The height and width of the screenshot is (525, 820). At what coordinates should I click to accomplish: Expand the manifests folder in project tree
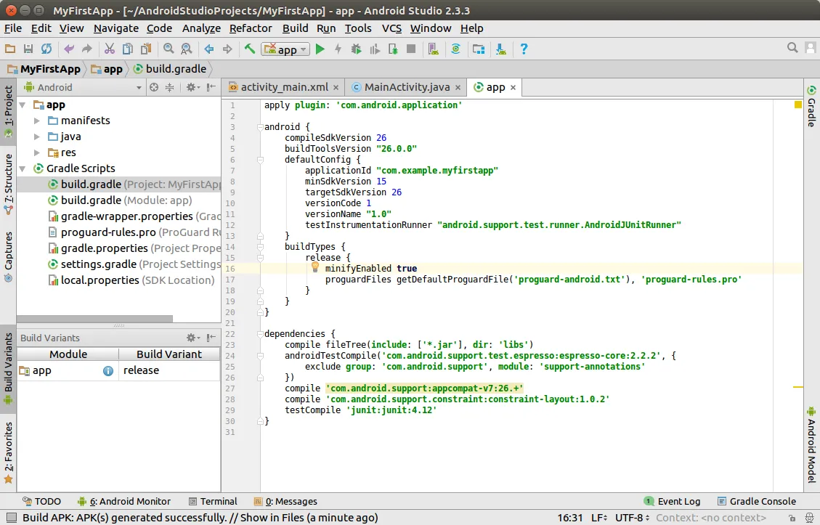[37, 121]
